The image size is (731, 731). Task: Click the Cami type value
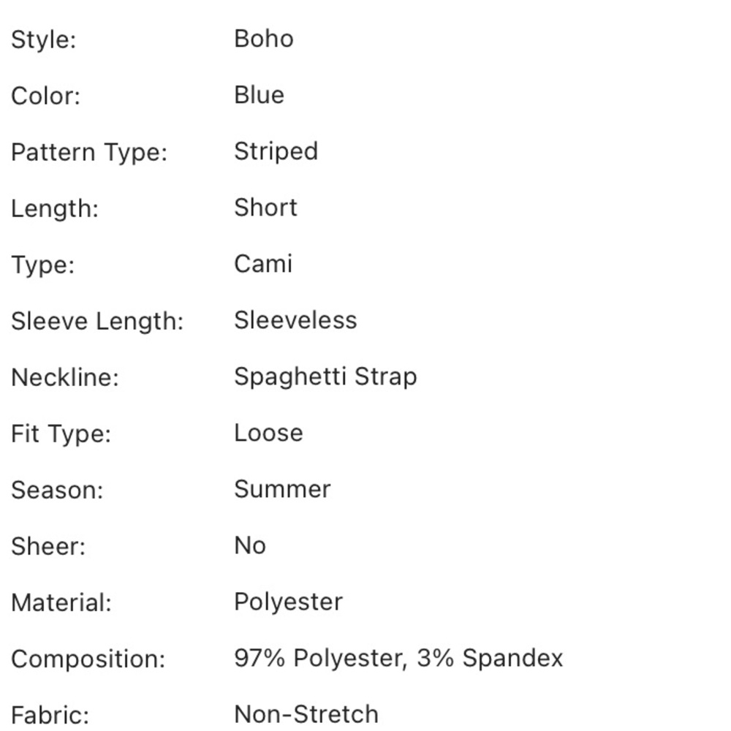[263, 264]
